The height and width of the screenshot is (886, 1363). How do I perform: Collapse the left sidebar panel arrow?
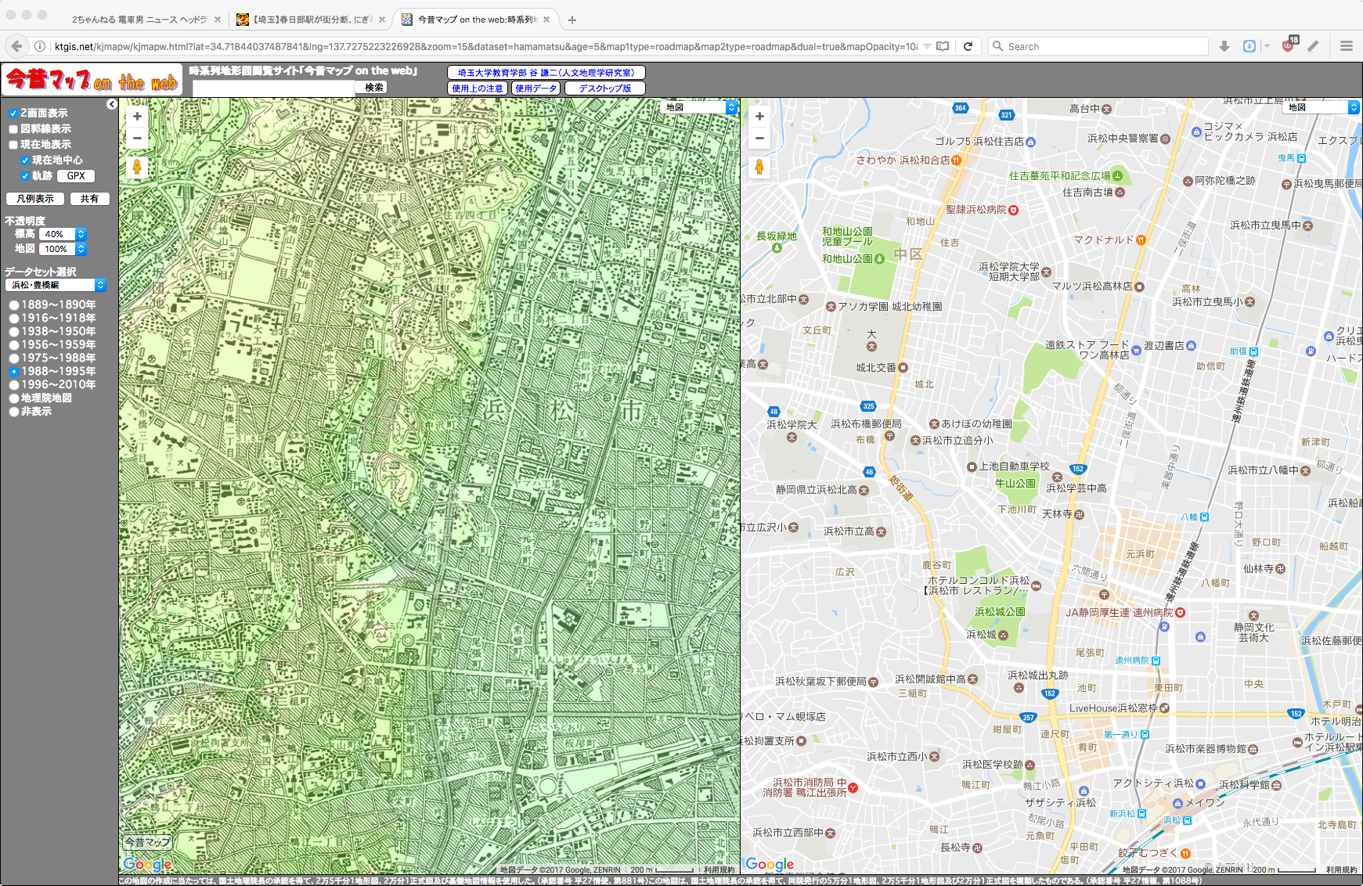coord(112,104)
